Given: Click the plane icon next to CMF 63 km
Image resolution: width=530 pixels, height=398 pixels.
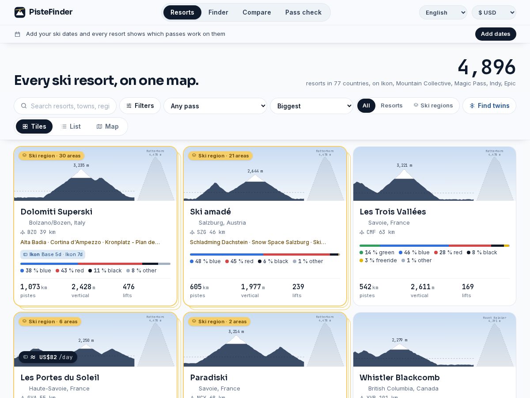Looking at the screenshot, I should [x=362, y=232].
